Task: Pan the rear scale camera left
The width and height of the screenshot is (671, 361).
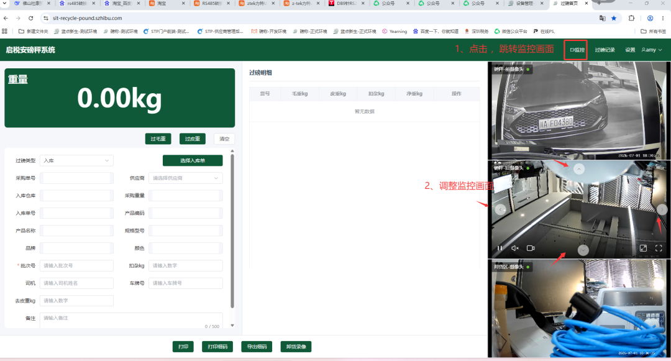Action: pyautogui.click(x=501, y=209)
